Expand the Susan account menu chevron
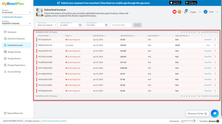Screen dimensions: 222x124 (x=217, y=12)
